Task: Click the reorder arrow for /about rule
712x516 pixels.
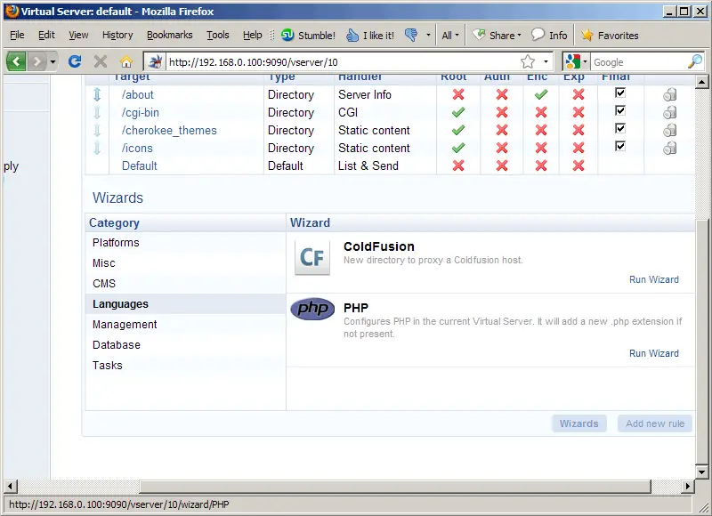Action: (98, 94)
